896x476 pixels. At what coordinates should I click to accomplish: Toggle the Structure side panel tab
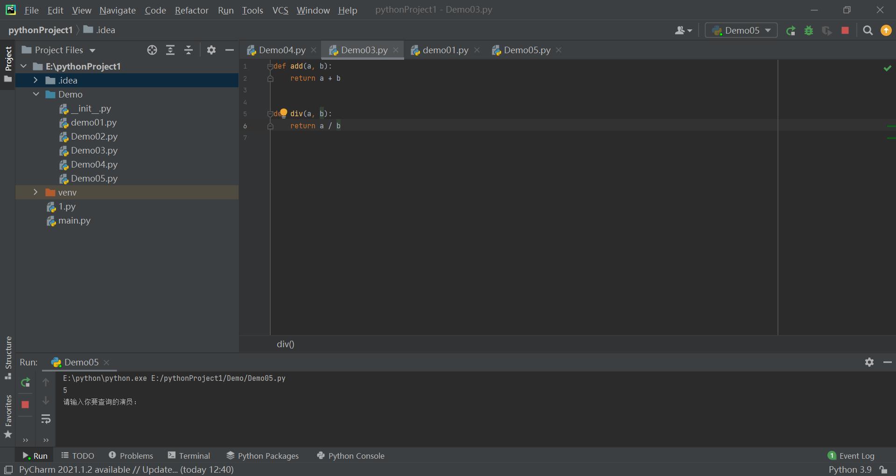pos(8,357)
